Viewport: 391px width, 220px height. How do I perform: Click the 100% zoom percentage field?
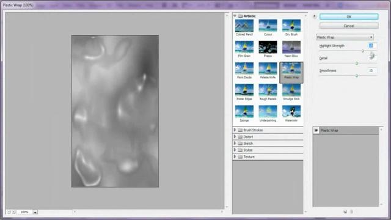pos(24,212)
